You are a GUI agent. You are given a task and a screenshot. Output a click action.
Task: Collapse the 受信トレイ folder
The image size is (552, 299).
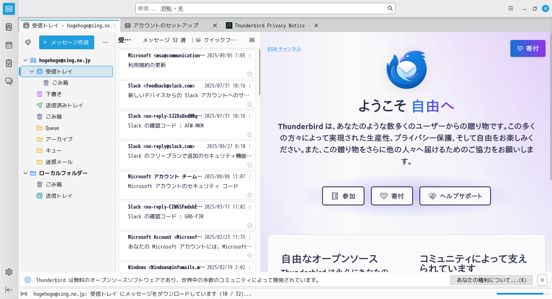click(x=31, y=71)
